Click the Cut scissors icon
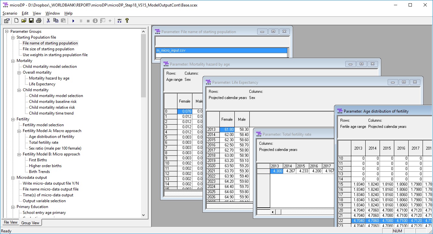 click(48, 21)
